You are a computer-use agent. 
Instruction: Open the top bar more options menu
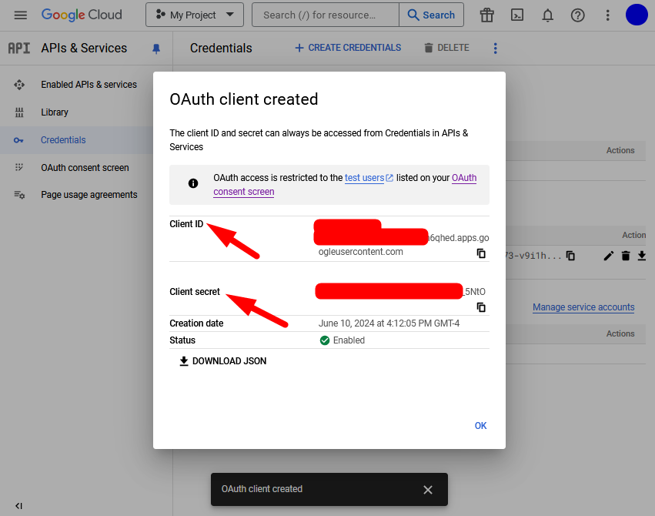[x=608, y=15]
